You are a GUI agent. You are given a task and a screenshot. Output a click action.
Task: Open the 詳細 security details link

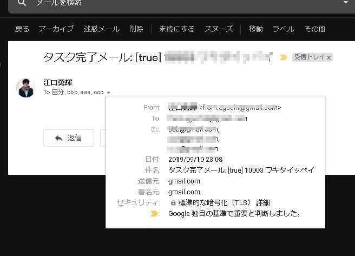[263, 202]
